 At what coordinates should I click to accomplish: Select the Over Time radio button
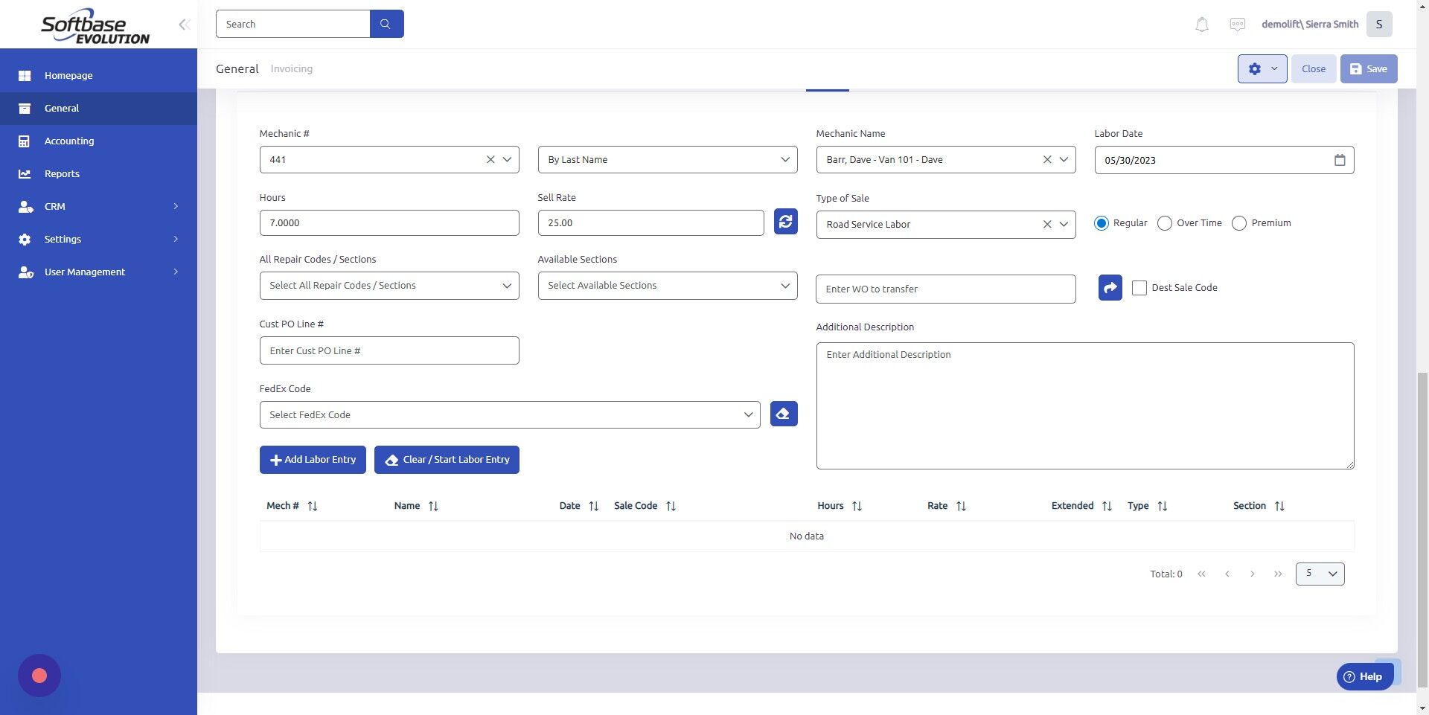tap(1164, 223)
